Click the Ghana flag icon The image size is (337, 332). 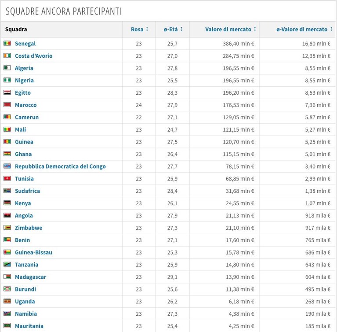click(x=7, y=154)
